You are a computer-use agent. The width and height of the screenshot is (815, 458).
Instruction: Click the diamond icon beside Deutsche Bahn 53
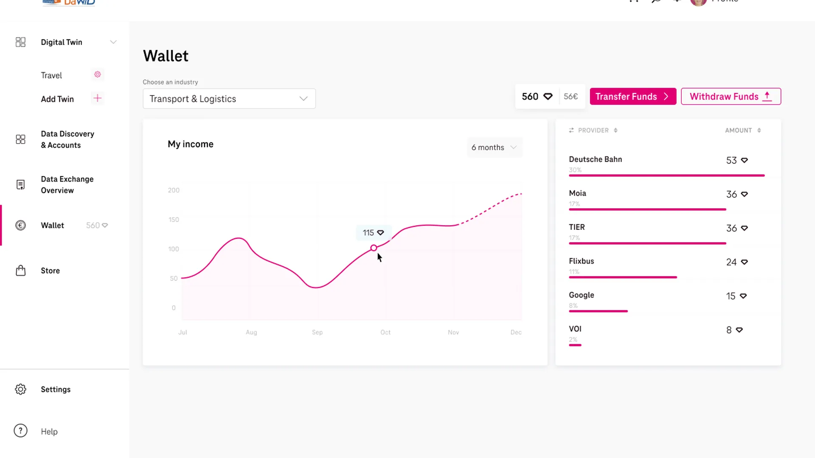[x=745, y=160]
